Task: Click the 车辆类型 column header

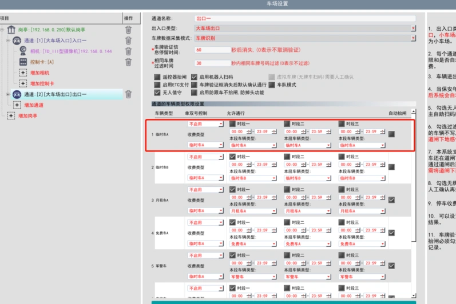Action: (164, 113)
